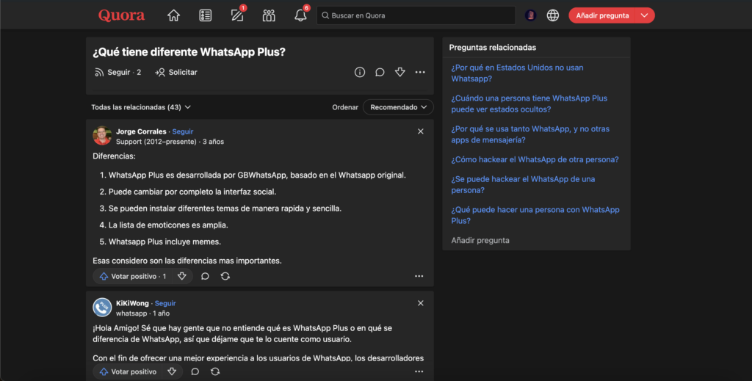Click the Buscar en Quora search field

point(416,15)
